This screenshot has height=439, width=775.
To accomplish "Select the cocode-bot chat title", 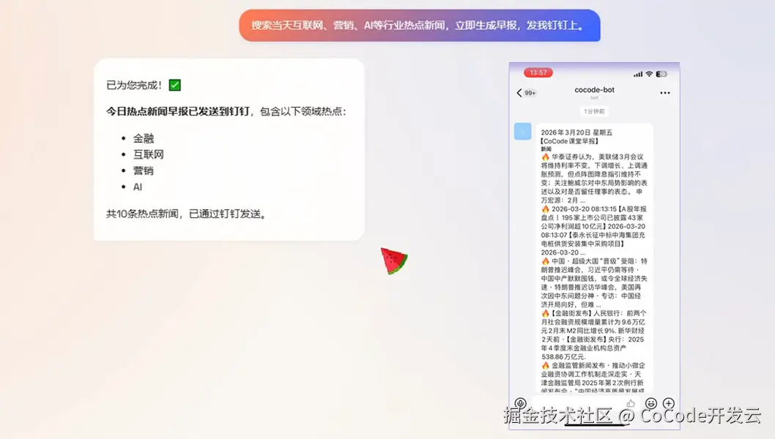I will [x=594, y=89].
